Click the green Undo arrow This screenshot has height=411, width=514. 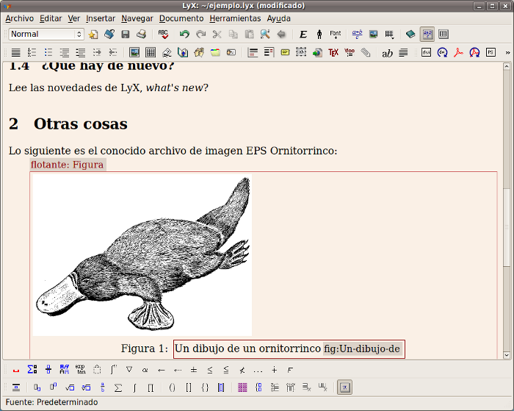pyautogui.click(x=184, y=34)
